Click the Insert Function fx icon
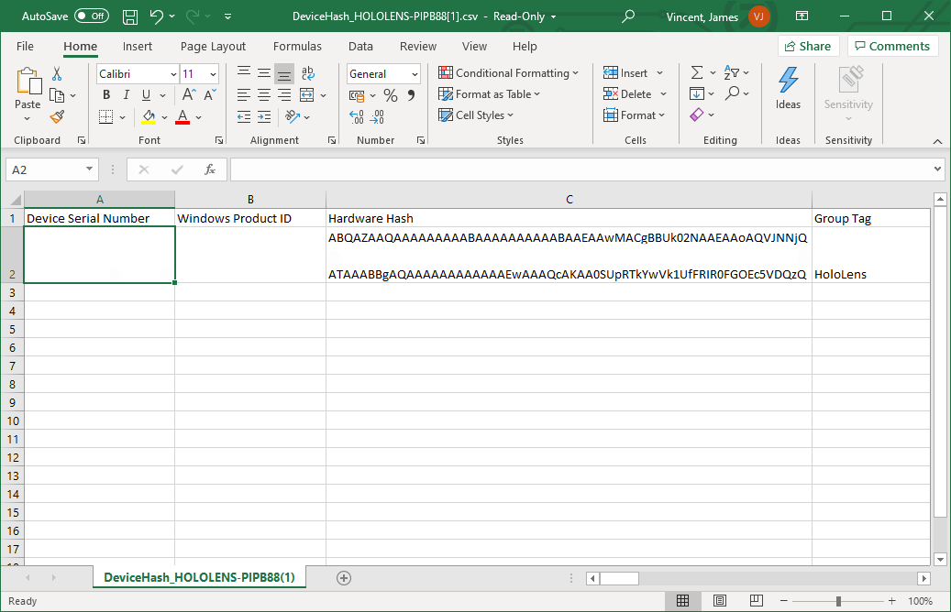951x612 pixels. pos(210,169)
